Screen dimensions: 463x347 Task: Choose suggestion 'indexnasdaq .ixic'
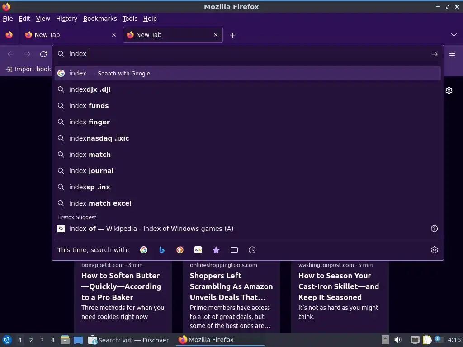coord(247,138)
